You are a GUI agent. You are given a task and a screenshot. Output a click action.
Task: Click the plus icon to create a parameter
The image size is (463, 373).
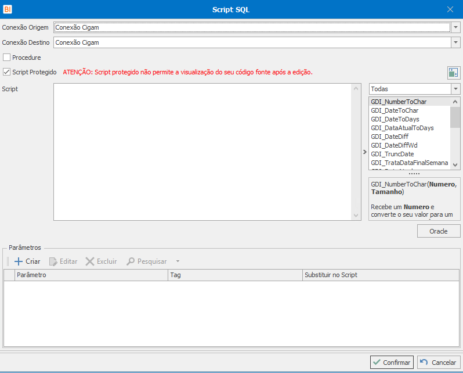coord(19,261)
